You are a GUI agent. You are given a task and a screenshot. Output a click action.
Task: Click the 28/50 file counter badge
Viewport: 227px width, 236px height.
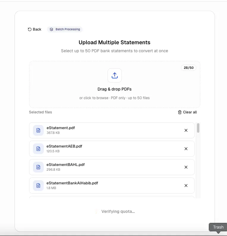pyautogui.click(x=189, y=68)
